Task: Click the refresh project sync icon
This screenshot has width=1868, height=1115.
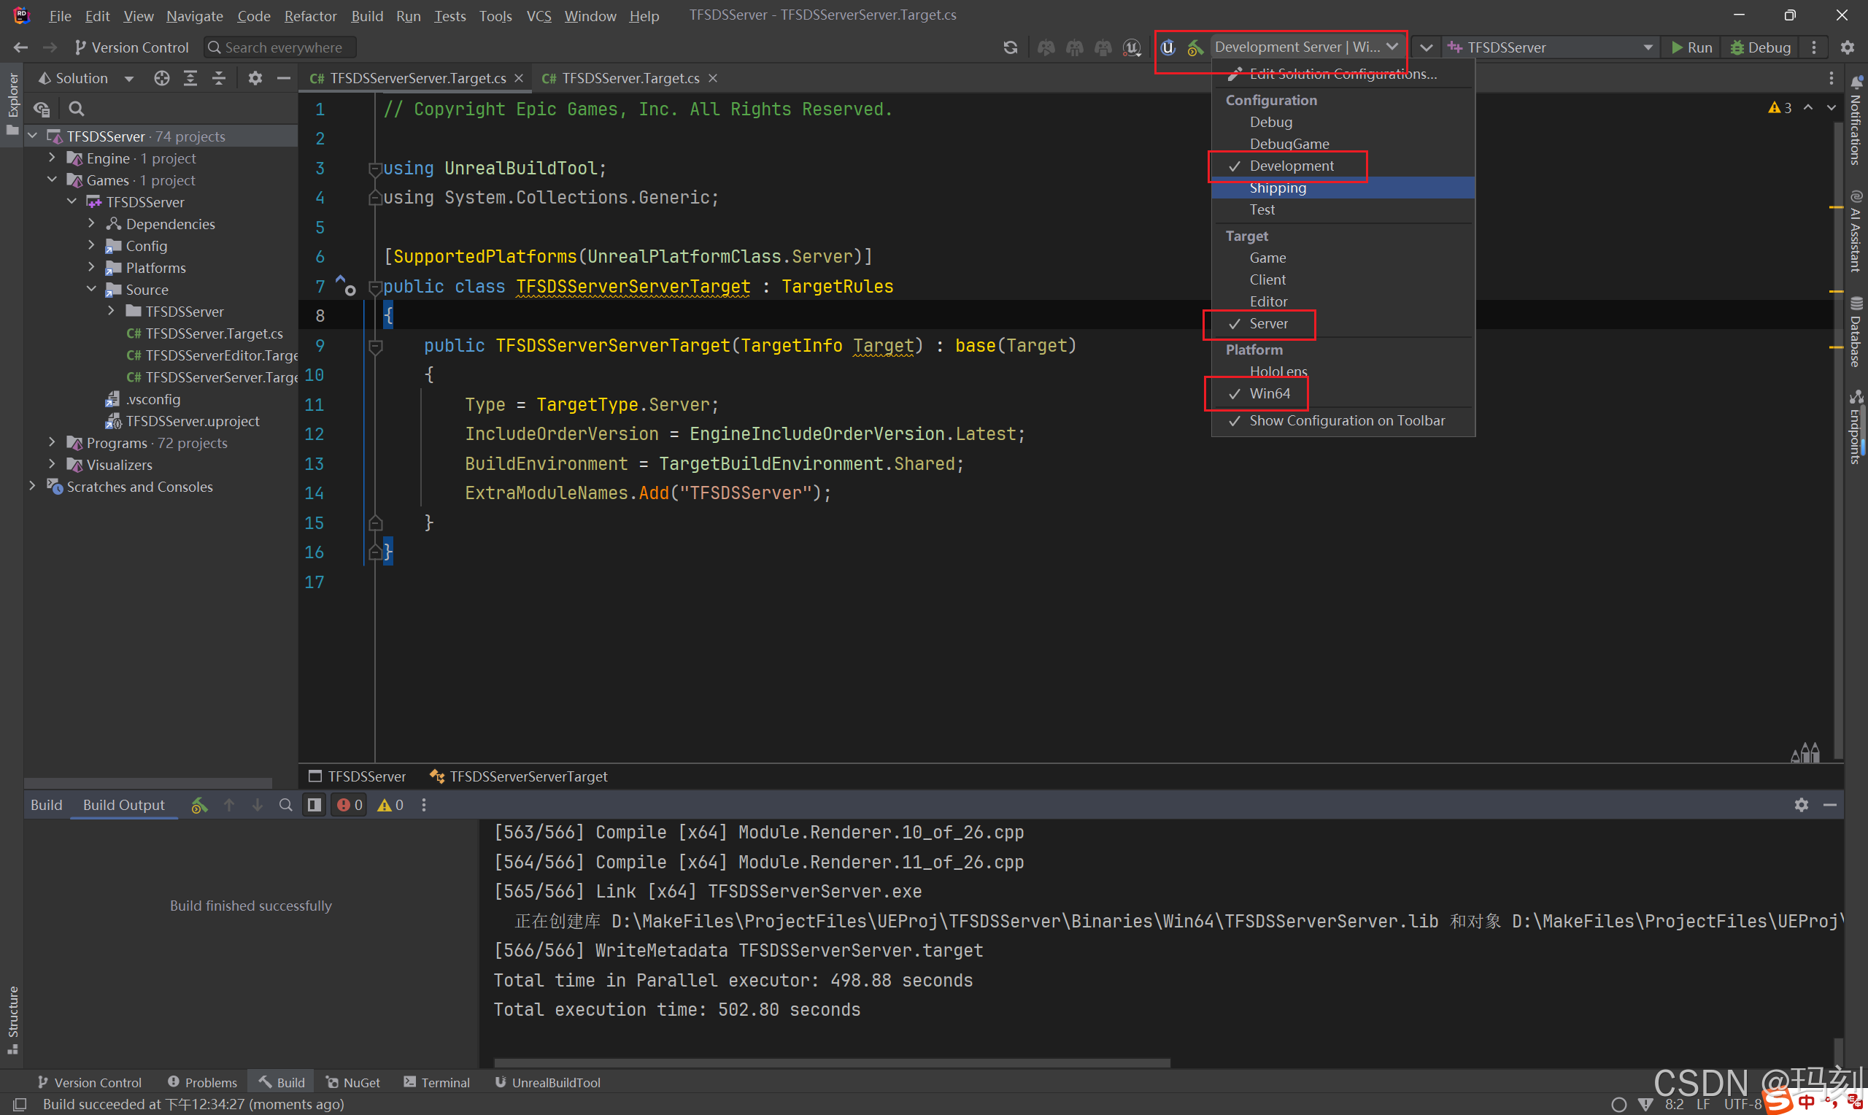Action: click(x=1010, y=47)
